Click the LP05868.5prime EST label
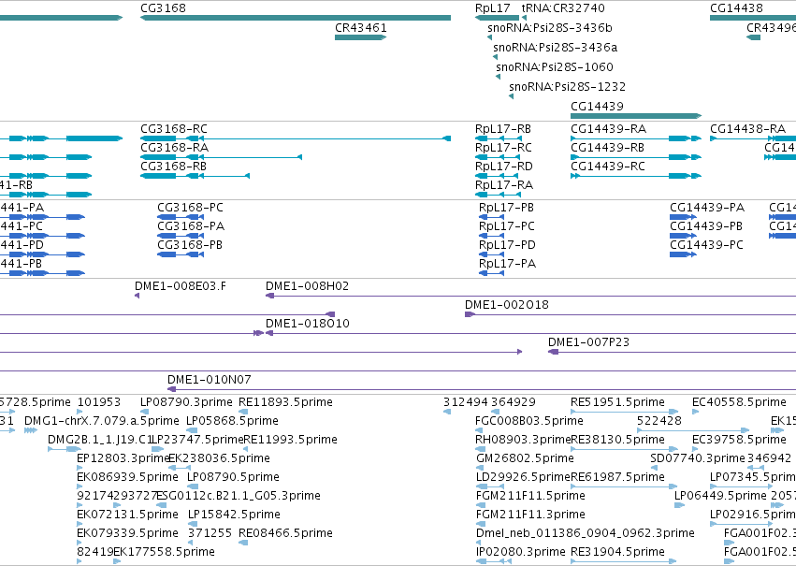The image size is (796, 566). tap(233, 421)
